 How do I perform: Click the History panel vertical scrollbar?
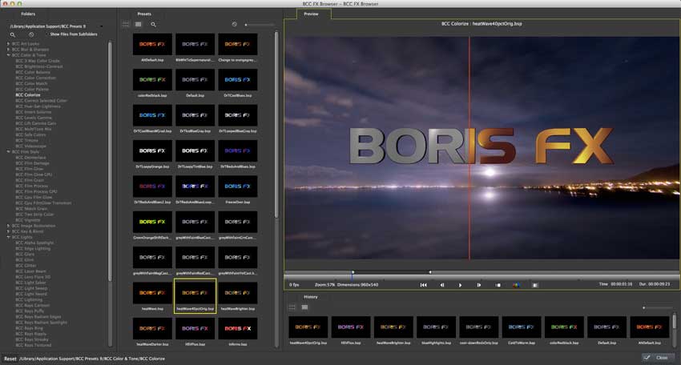point(674,322)
